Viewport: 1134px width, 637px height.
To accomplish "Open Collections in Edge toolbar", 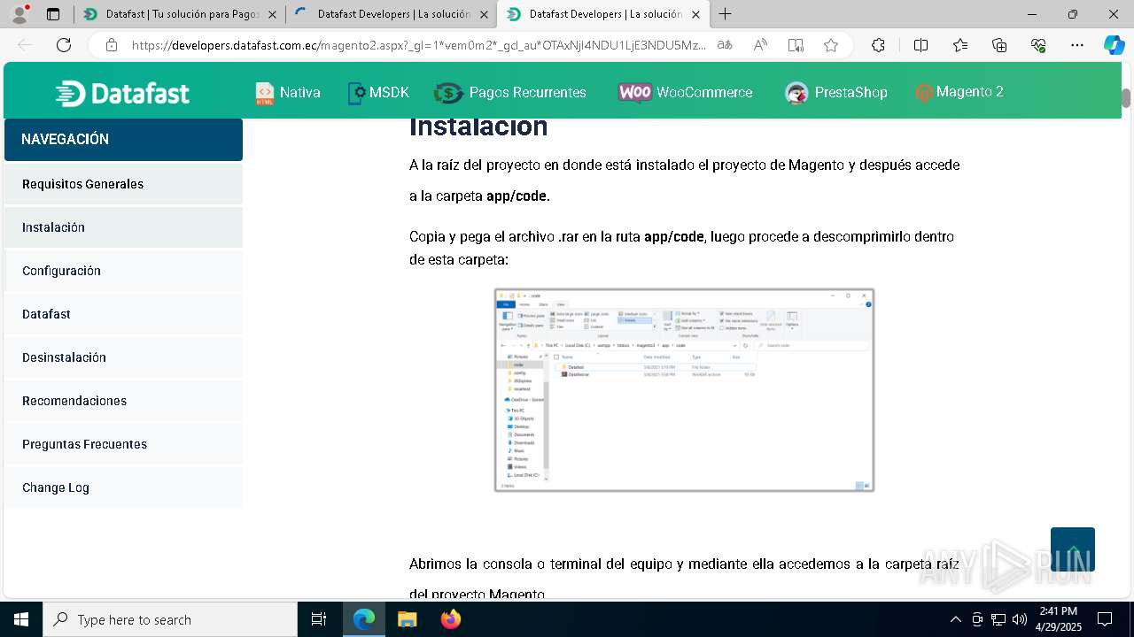I will tap(999, 45).
